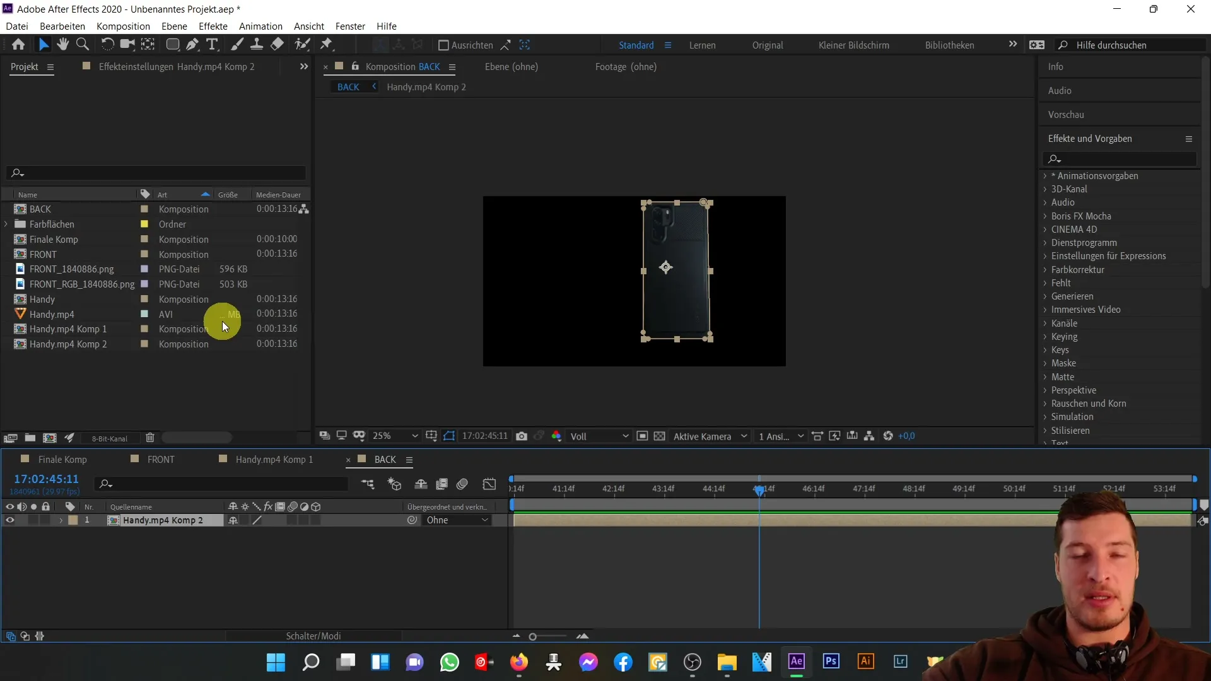
Task: Click the feather/paint brush tool icon
Action: click(x=235, y=44)
